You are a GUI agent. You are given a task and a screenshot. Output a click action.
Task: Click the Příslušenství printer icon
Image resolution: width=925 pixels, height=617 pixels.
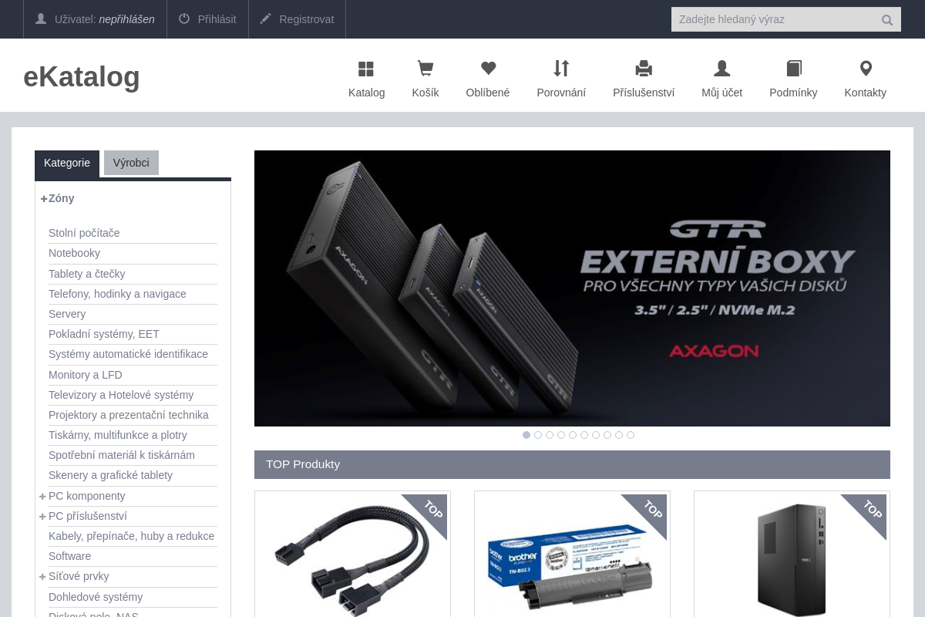click(x=644, y=69)
